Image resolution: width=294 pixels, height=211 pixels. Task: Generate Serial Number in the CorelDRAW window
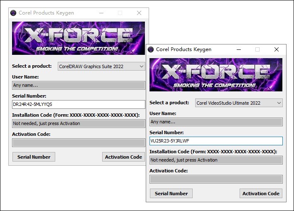click(x=34, y=157)
